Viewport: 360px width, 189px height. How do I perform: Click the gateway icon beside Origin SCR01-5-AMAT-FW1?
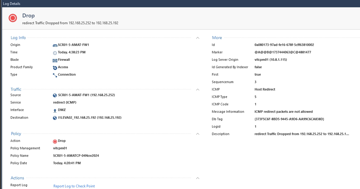pyautogui.click(x=55, y=45)
